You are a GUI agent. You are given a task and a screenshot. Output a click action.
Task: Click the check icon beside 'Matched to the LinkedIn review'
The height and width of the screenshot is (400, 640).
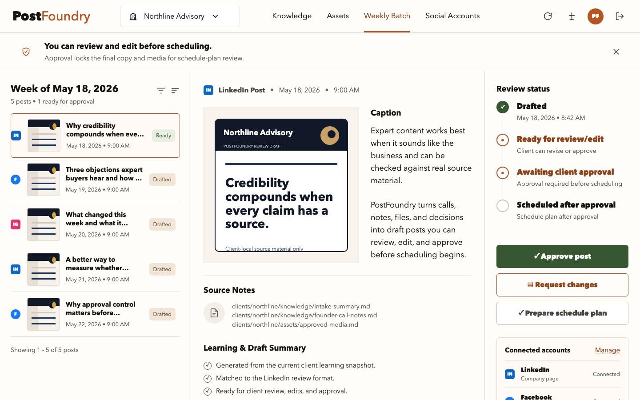[208, 379]
